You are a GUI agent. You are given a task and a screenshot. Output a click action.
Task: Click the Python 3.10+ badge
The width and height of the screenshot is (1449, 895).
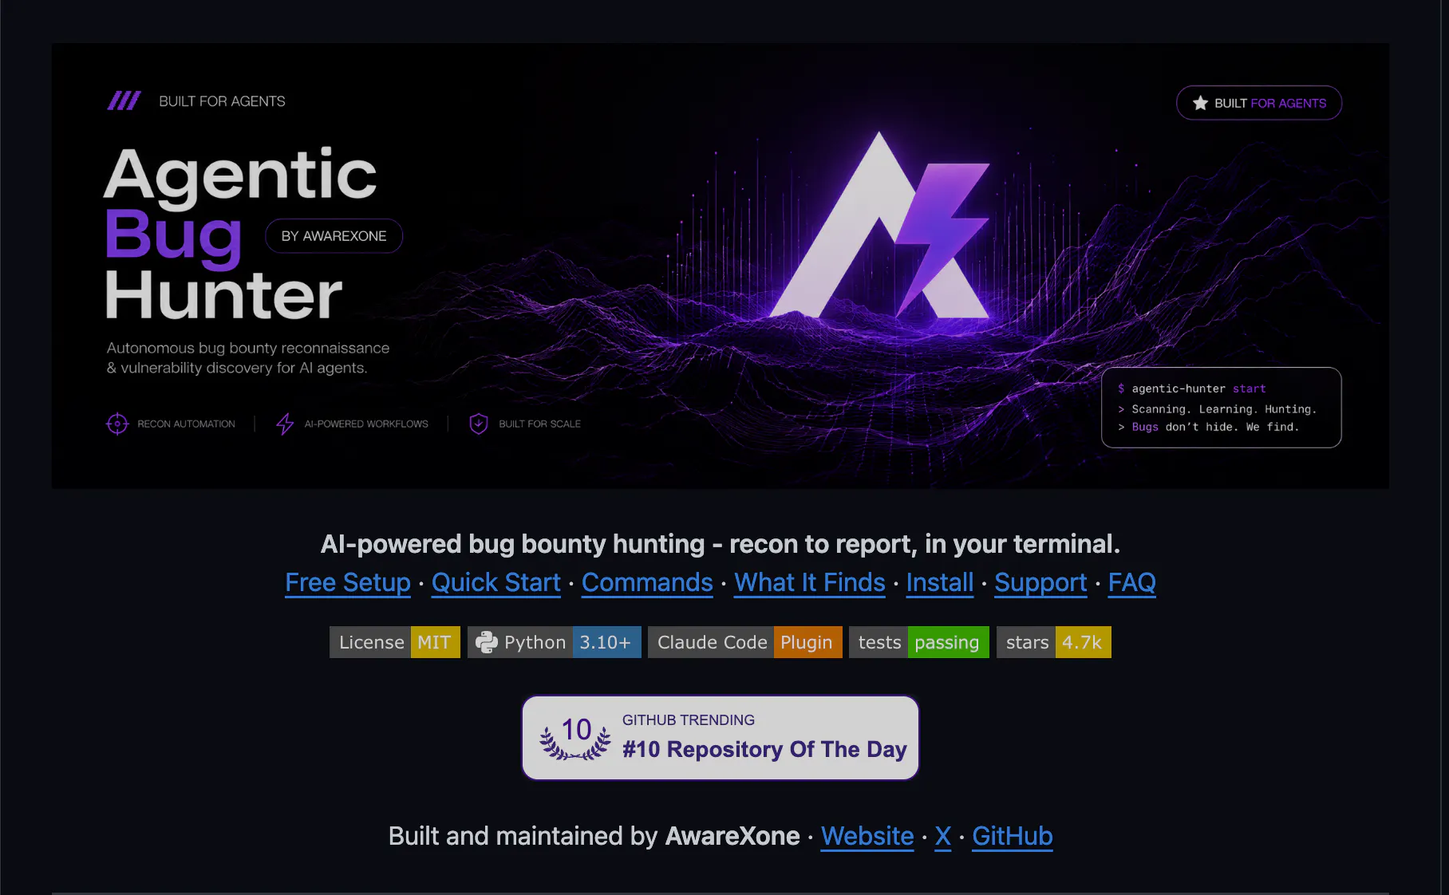coord(555,642)
